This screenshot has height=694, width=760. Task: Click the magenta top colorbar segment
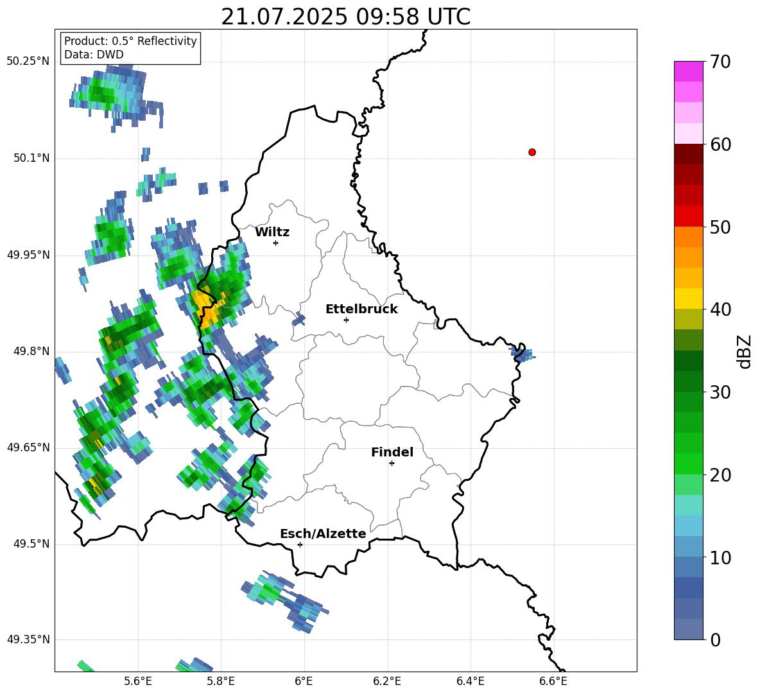(688, 71)
